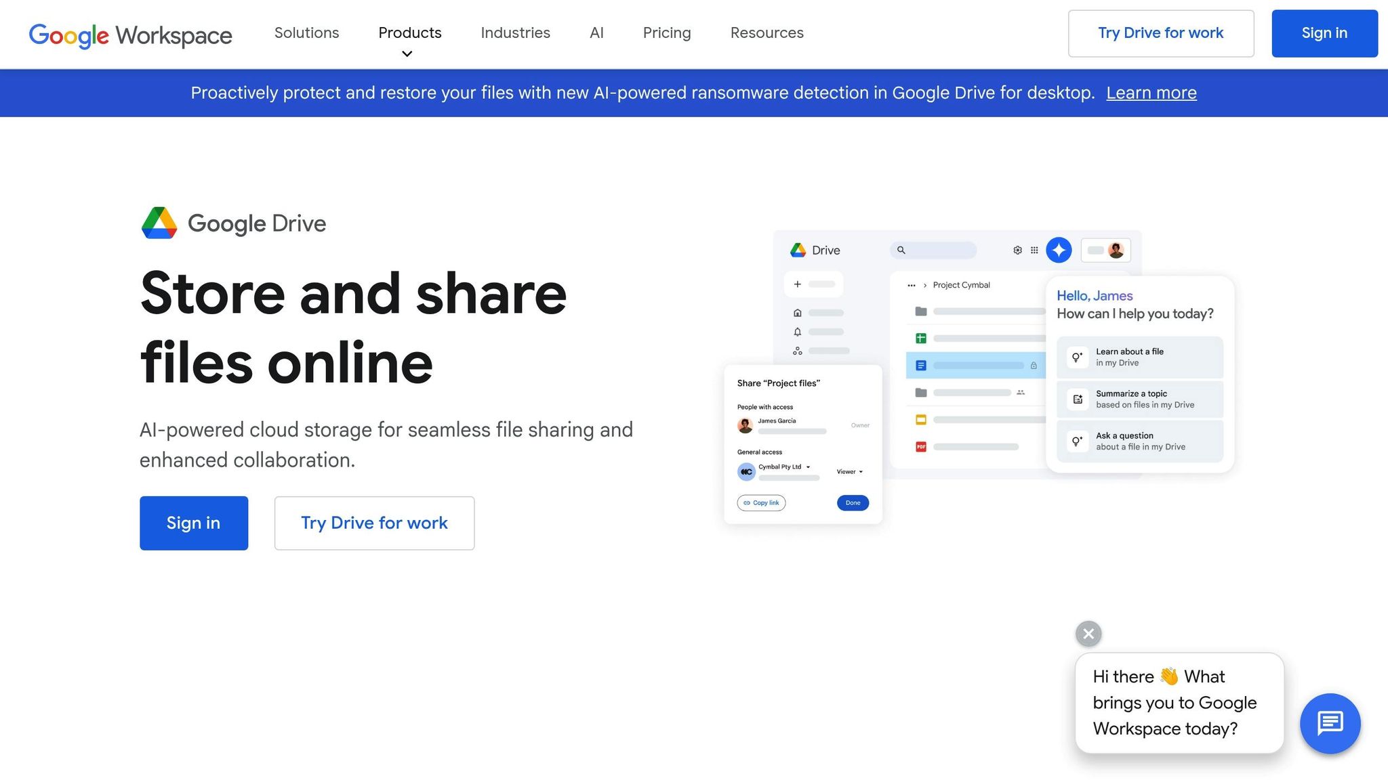Go to the Industries section
This screenshot has width=1388, height=780.
pos(515,32)
